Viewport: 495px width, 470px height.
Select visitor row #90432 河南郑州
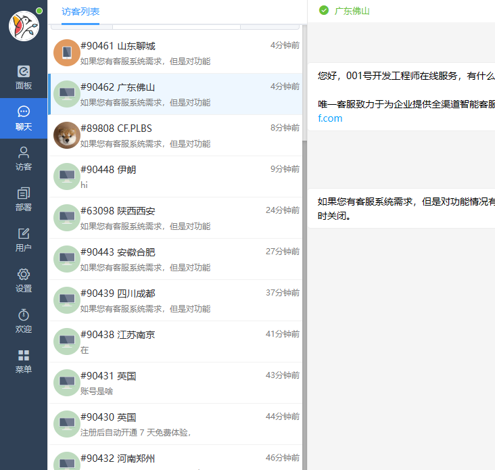[175, 457]
